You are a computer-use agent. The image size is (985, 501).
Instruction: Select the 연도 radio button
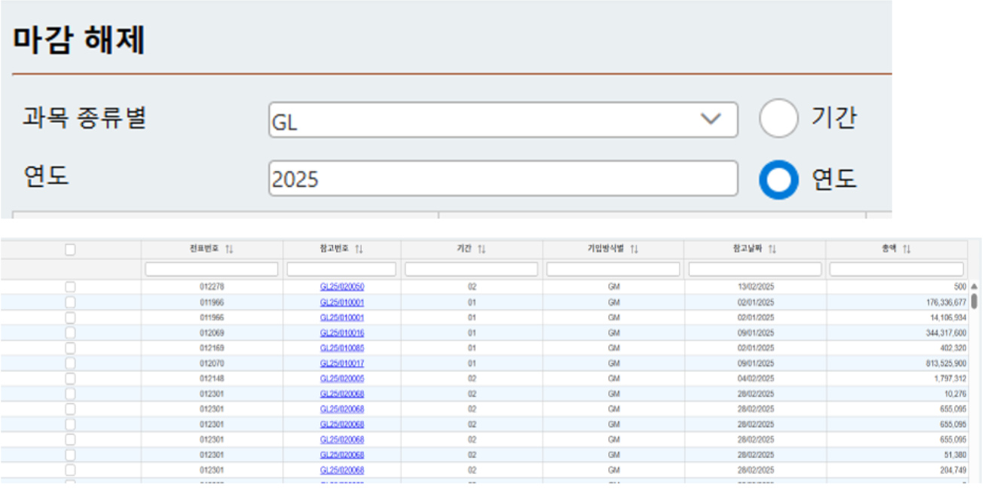coord(778,180)
